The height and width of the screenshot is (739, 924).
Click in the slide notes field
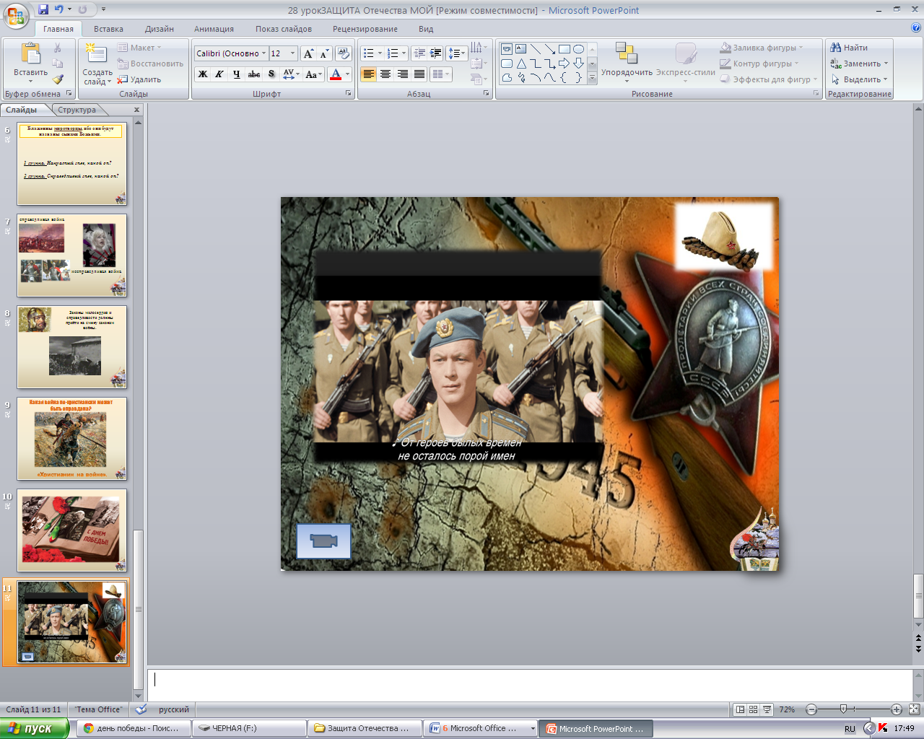[531, 684]
